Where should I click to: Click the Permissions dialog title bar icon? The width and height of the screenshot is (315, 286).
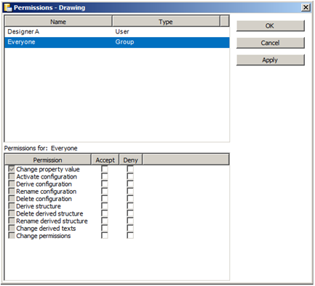coord(8,7)
